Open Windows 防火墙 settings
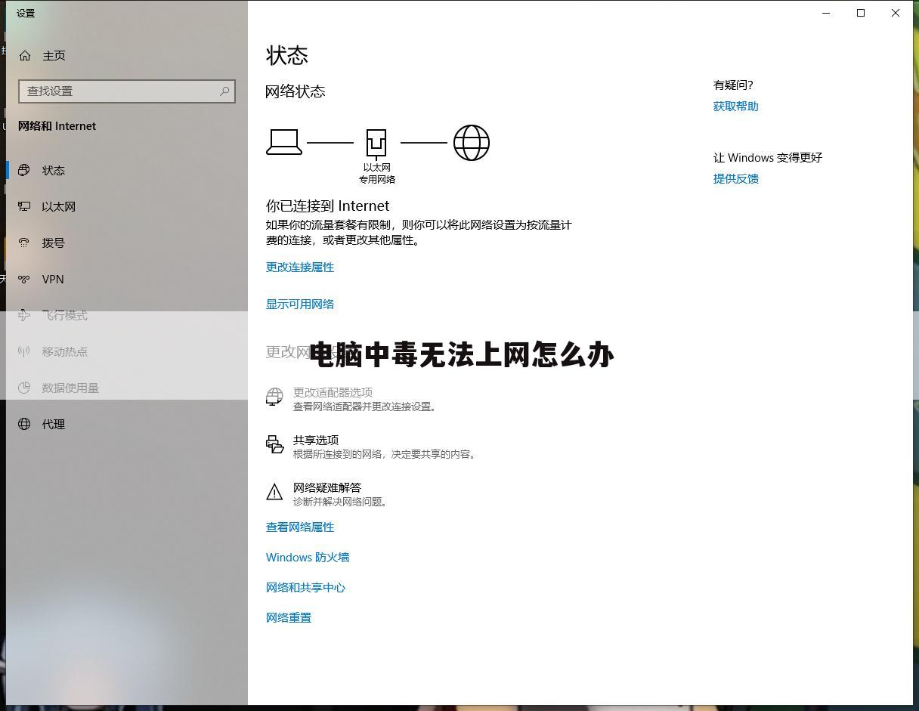Screen dimensions: 919x711 coord(308,557)
